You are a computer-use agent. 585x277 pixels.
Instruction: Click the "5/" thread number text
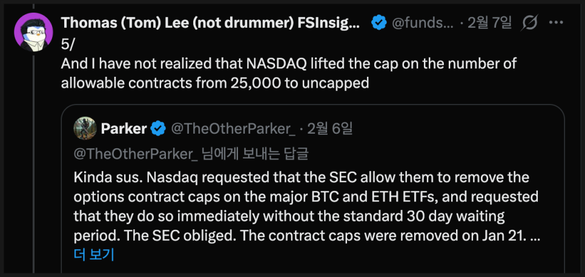(67, 44)
